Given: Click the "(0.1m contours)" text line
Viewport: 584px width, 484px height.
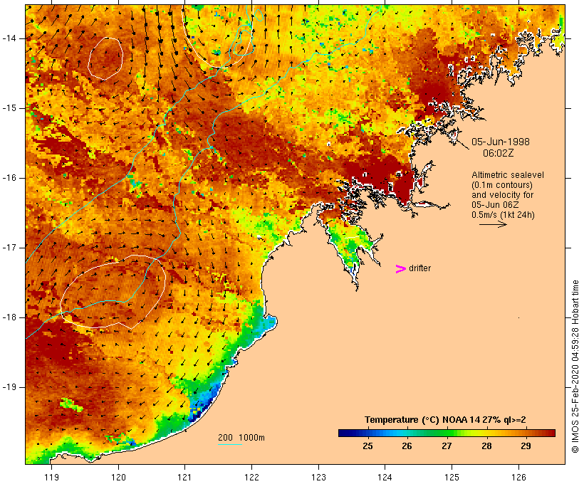Looking at the screenshot, I should click(502, 185).
